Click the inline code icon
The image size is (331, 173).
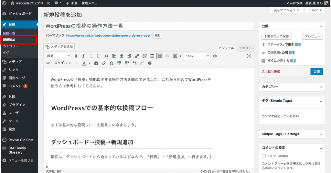click(x=167, y=56)
